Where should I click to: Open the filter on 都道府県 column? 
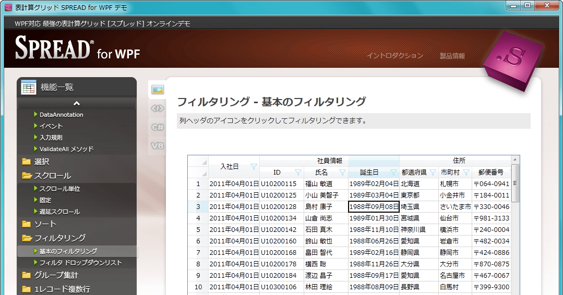point(433,173)
